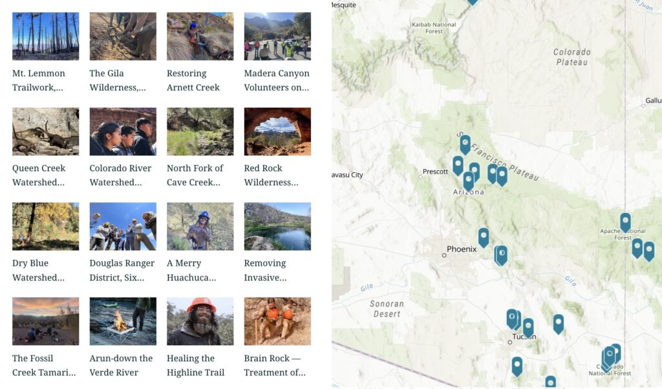Click the map pin closest to Prescott
This screenshot has width=662, height=389.
pos(458,165)
